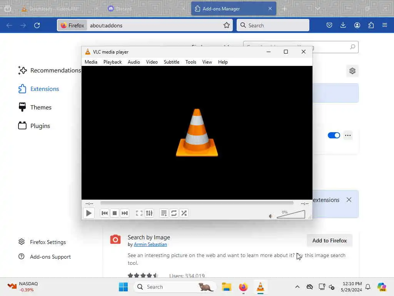Show VLC extended settings
The height and width of the screenshot is (296, 394).
pos(149,213)
